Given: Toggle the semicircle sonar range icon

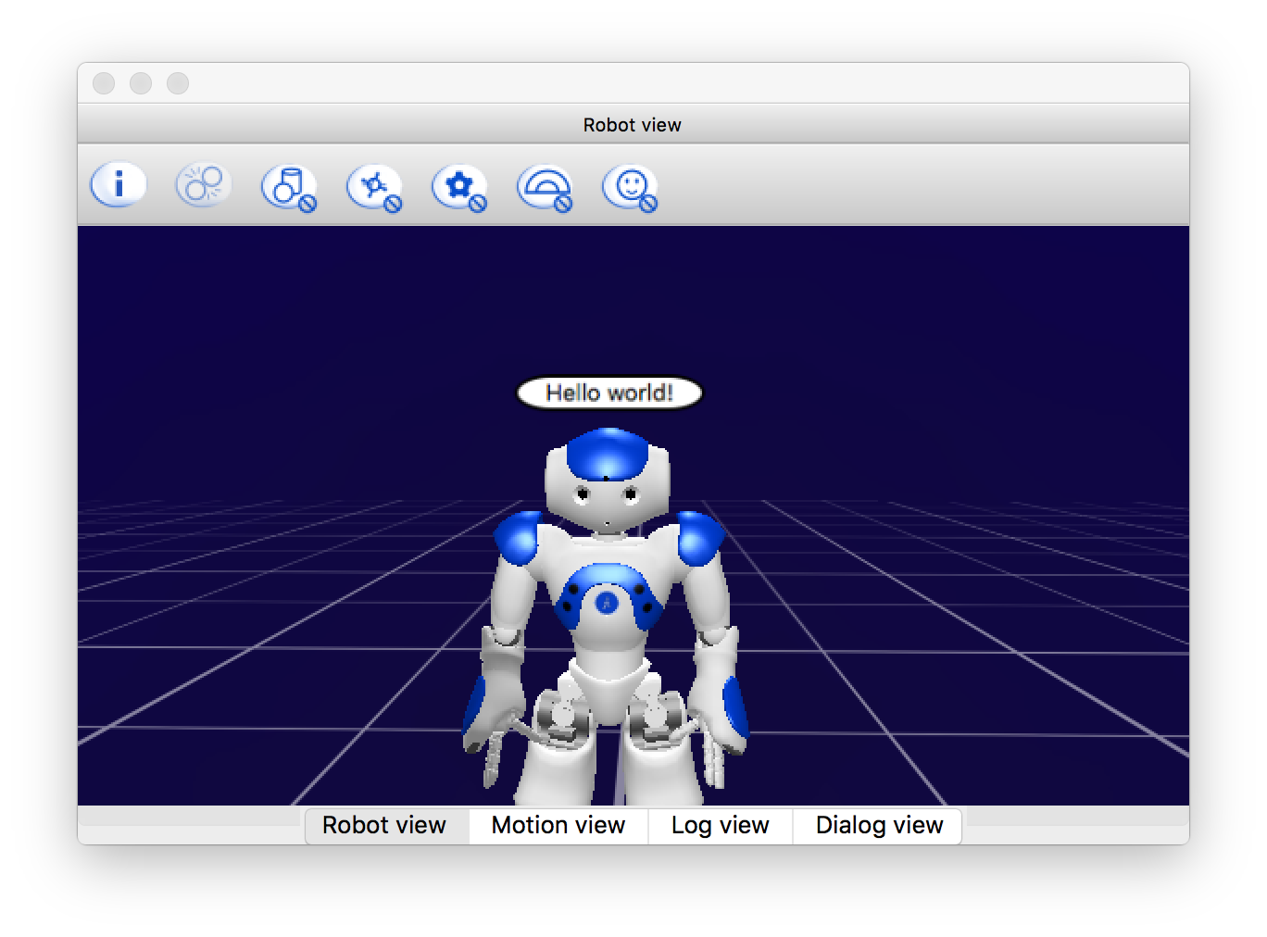Looking at the screenshot, I should point(545,187).
